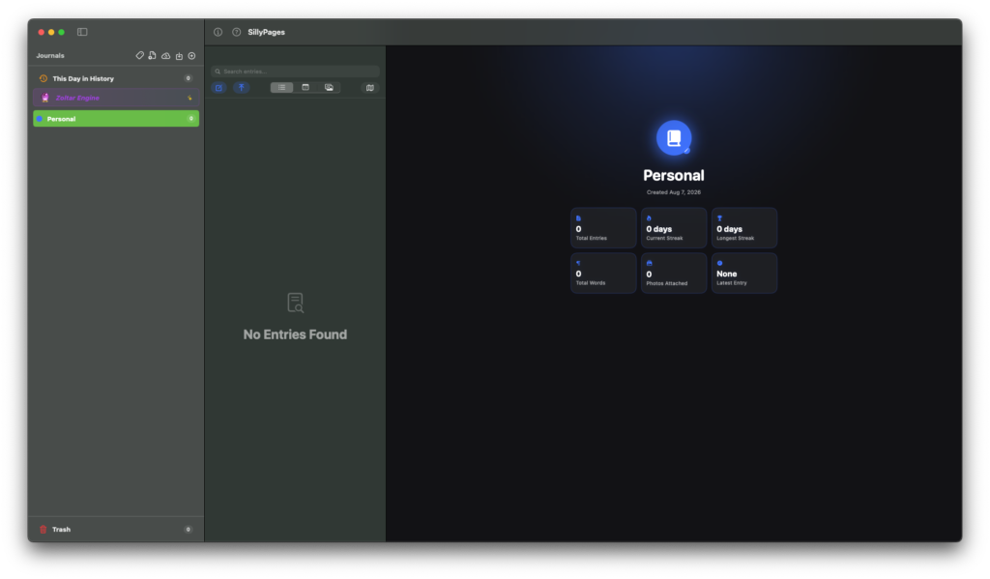The image size is (990, 579).
Task: Click the Current Streak stat card
Action: tap(674, 228)
